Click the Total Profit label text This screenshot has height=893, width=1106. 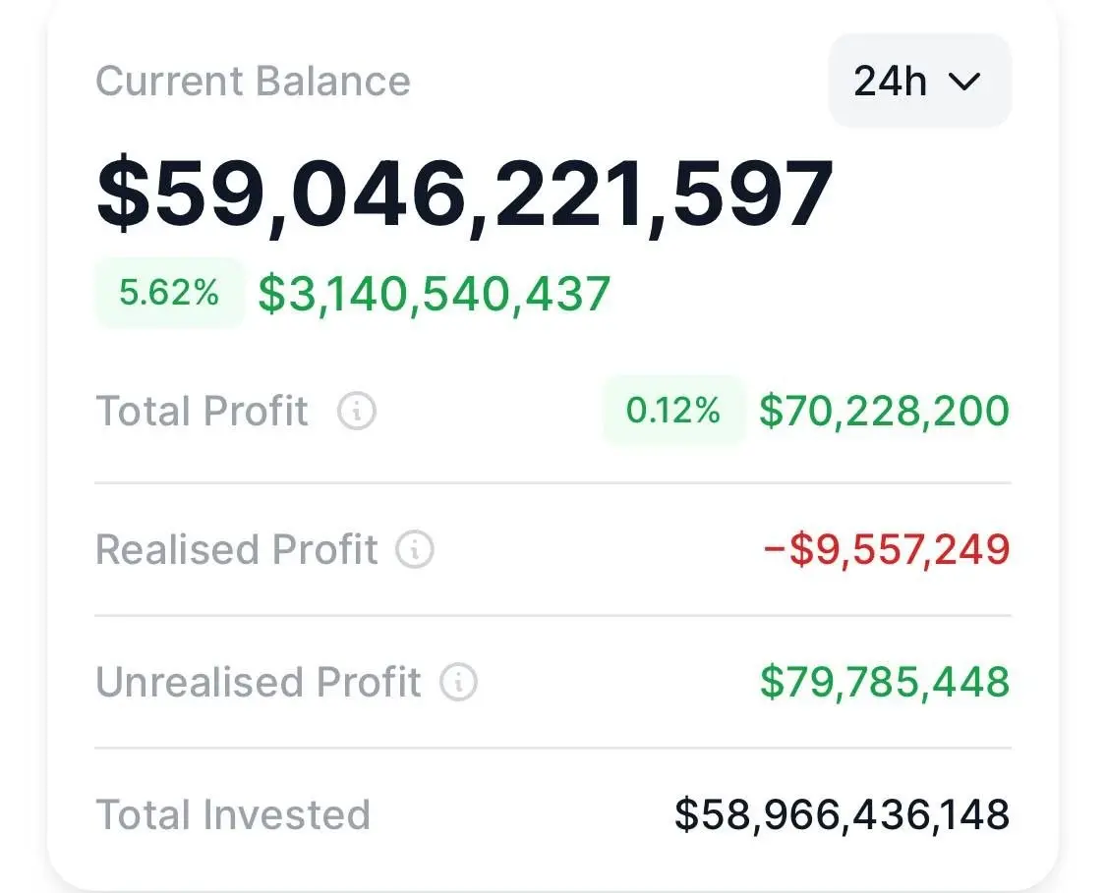click(x=202, y=412)
